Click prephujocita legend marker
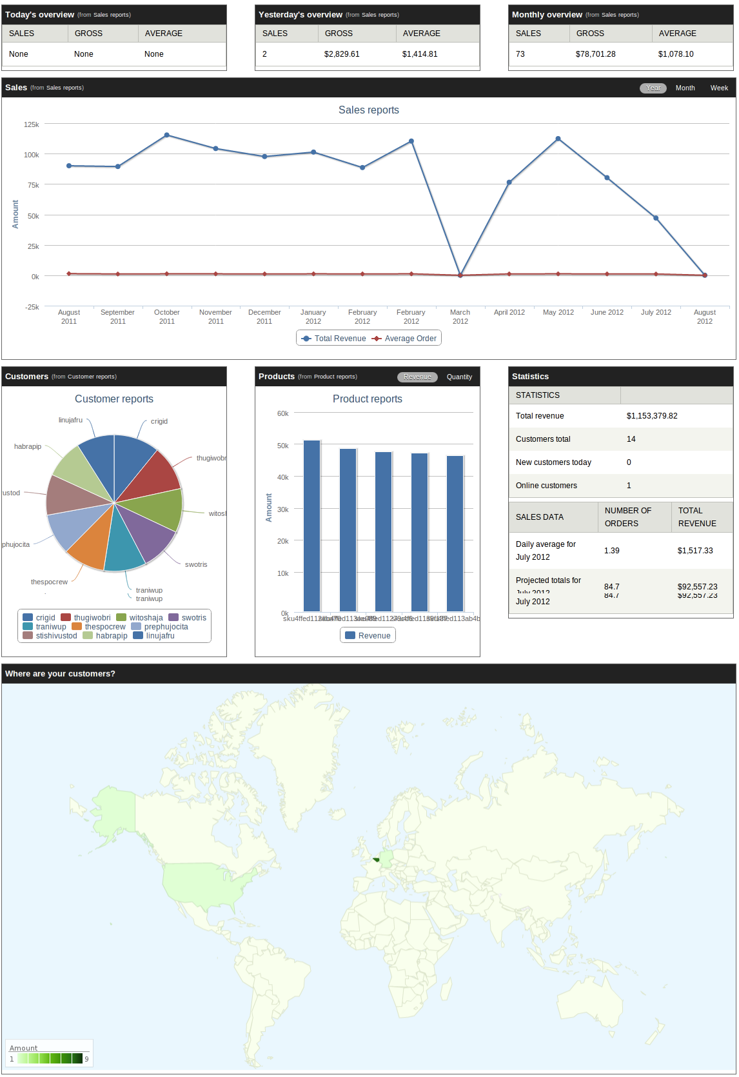The height and width of the screenshot is (1077, 739). coord(136,626)
